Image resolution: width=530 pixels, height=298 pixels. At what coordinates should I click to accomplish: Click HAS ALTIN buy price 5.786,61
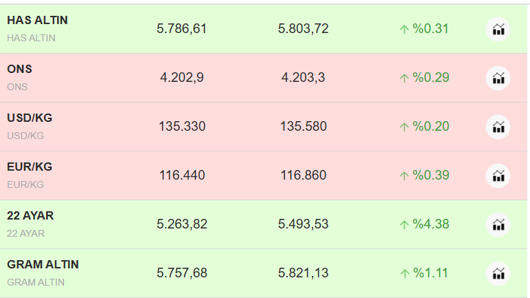point(182,29)
